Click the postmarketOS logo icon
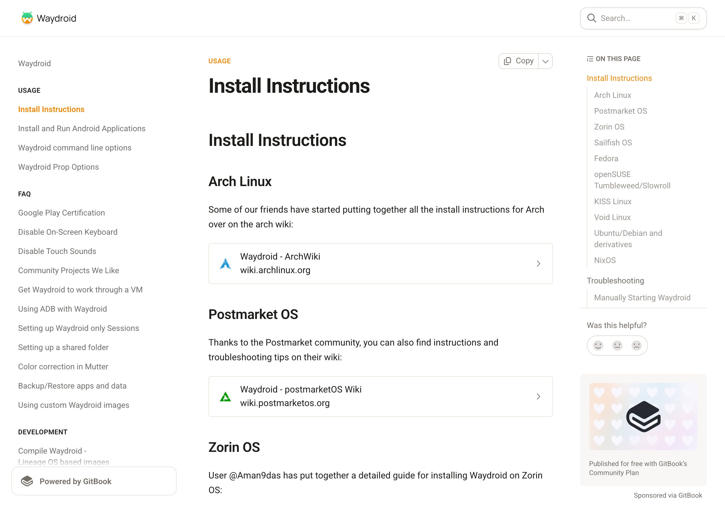725x509 pixels. point(225,396)
